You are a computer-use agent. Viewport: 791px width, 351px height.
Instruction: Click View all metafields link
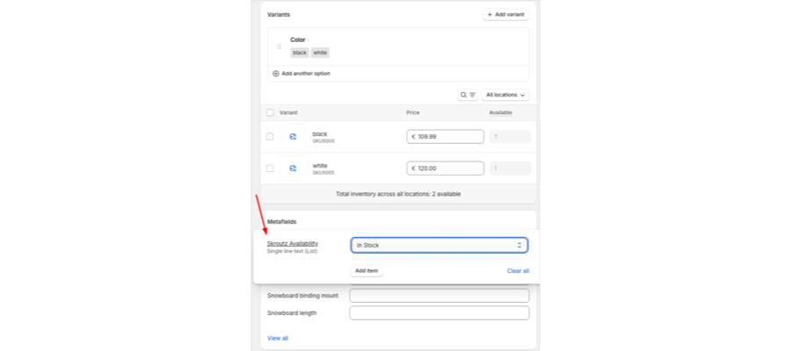pyautogui.click(x=278, y=339)
